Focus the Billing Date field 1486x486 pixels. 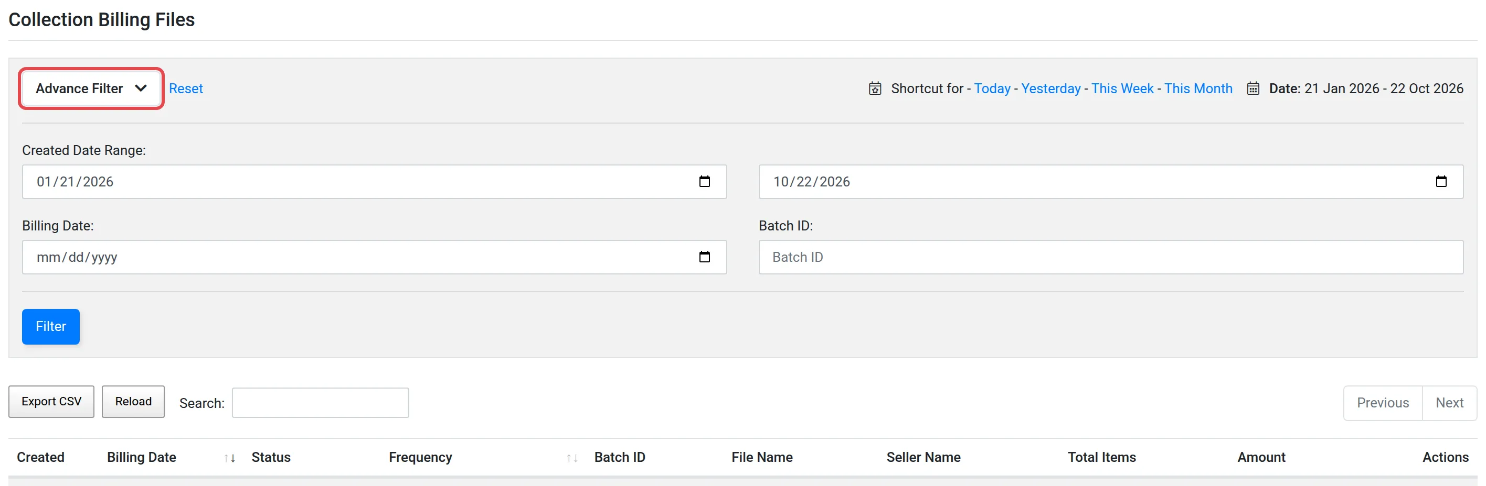pyautogui.click(x=374, y=257)
